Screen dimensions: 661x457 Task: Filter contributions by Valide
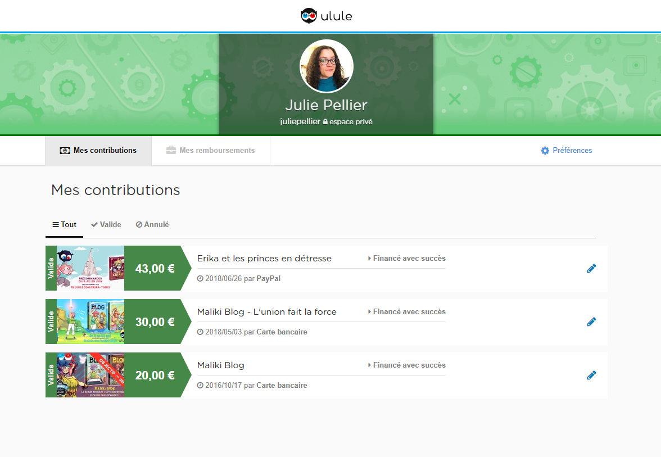106,225
